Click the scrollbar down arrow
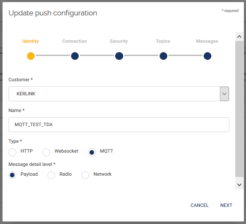246x224 pixels. click(239, 185)
